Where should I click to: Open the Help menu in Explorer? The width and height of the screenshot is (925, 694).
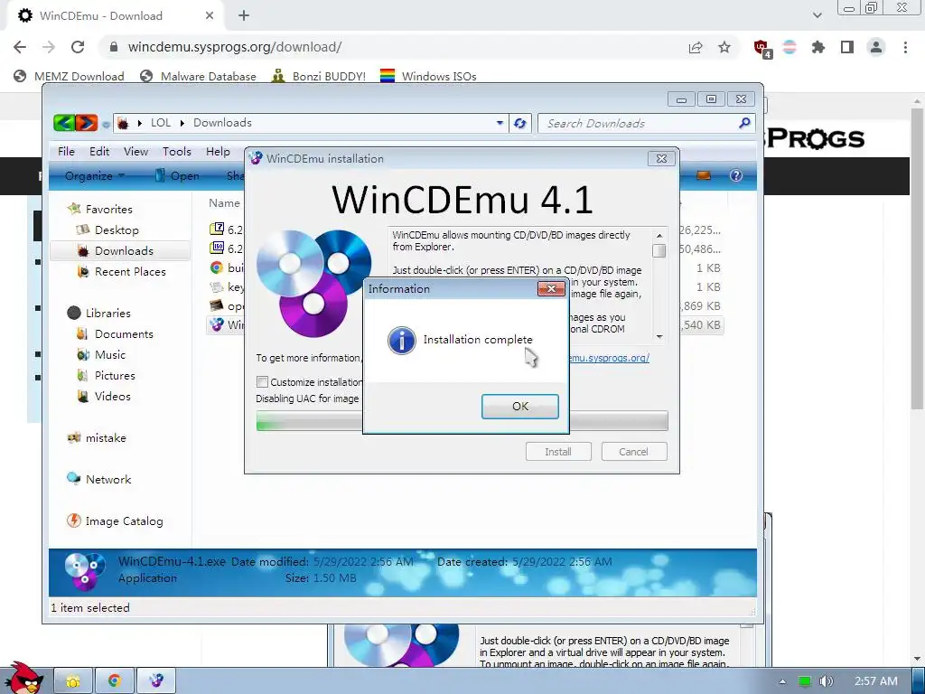pyautogui.click(x=218, y=152)
